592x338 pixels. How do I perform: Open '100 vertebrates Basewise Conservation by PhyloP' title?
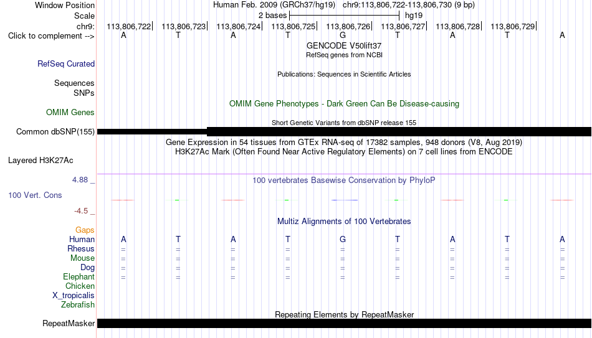pyautogui.click(x=344, y=181)
